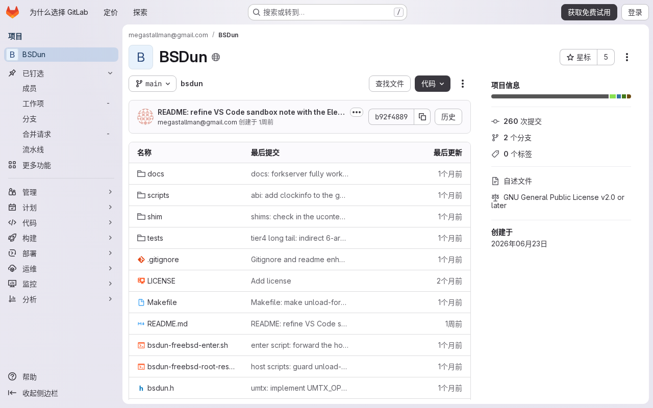
Task: Open the bsdun-freebsd-enter.sh file
Action: click(x=188, y=345)
